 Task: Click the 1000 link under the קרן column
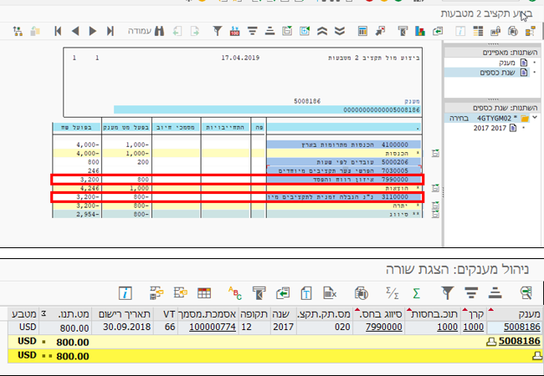473,328
